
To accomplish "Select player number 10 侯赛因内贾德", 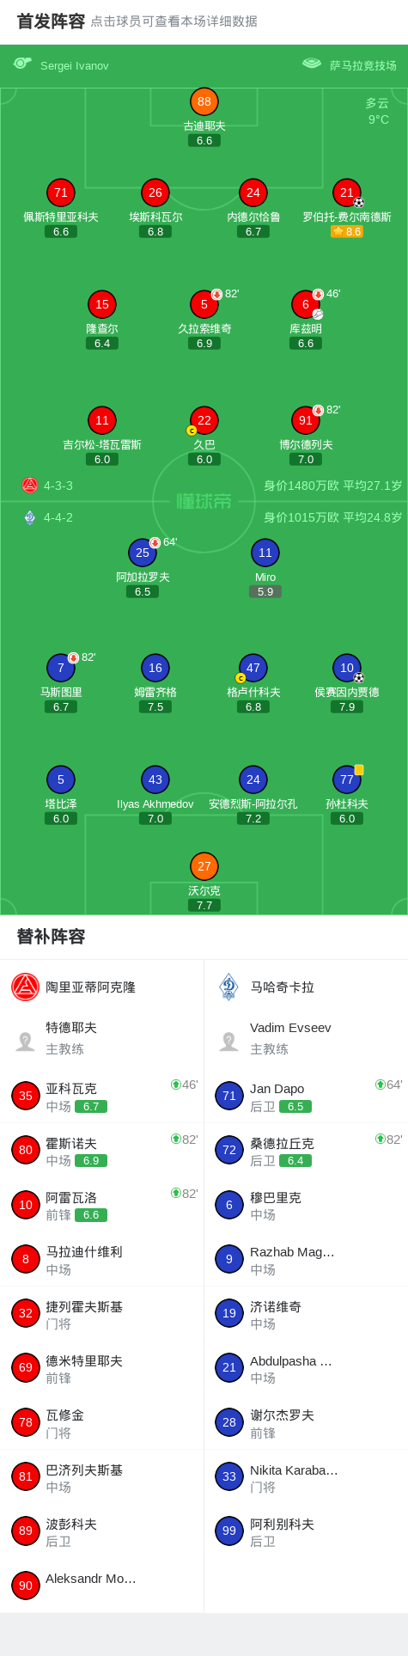I will 347,668.
